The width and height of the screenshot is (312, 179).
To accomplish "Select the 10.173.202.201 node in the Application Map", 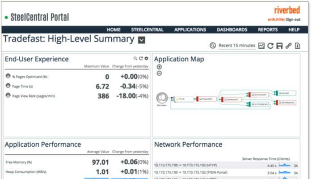I will 259,104.
